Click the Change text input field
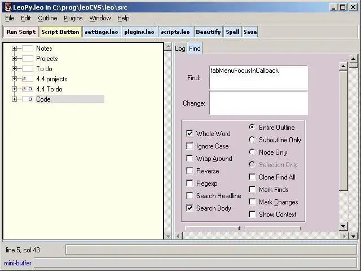 tap(258, 103)
